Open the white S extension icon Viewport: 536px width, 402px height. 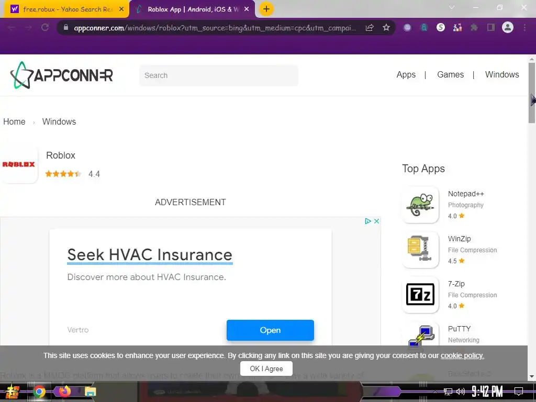441,27
